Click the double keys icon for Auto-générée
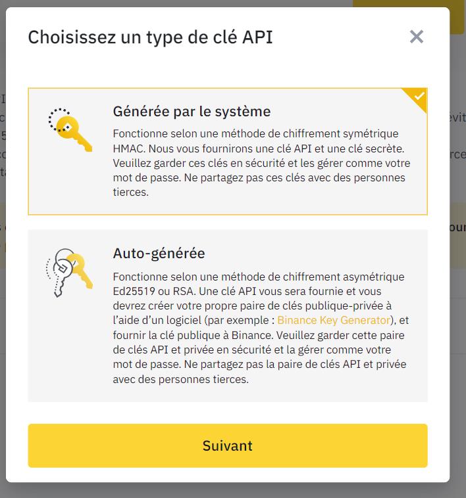The width and height of the screenshot is (466, 498). coord(68,269)
